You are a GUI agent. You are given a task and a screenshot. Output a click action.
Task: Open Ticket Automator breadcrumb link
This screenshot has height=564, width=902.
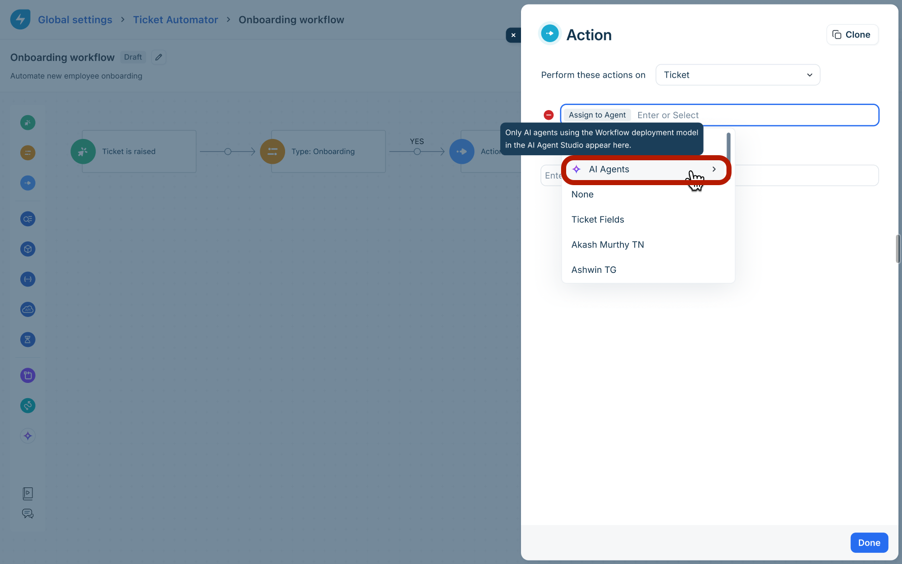coord(176,20)
